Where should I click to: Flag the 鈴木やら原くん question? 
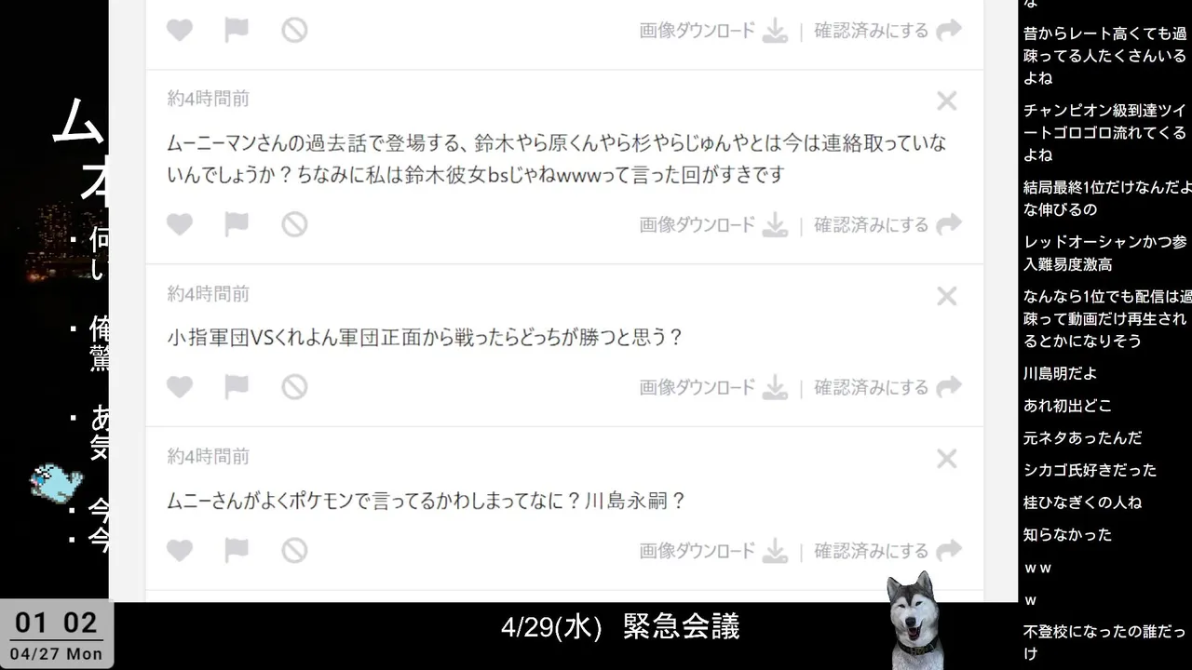[237, 224]
